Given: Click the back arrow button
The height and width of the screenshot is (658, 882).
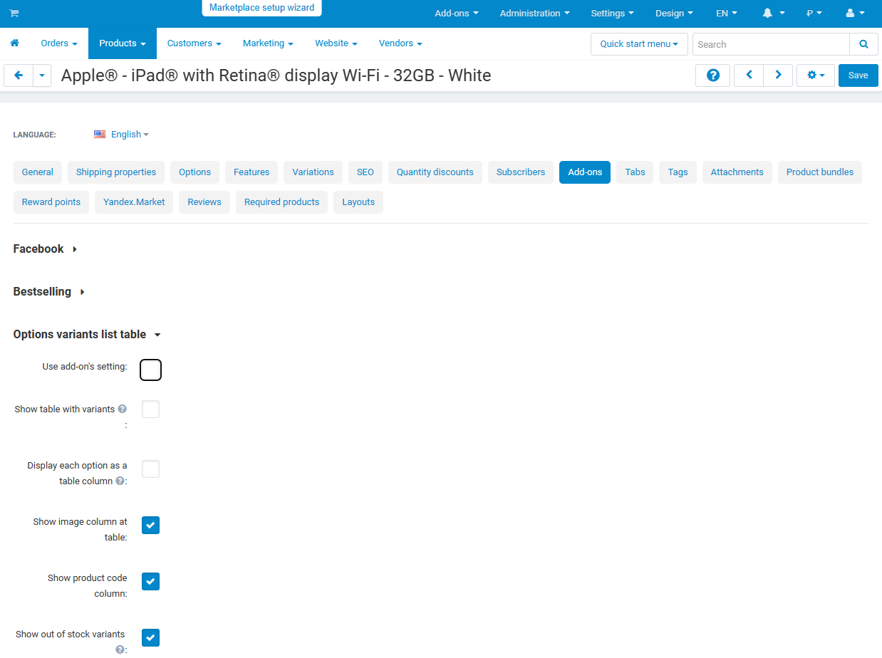Looking at the screenshot, I should pos(19,75).
